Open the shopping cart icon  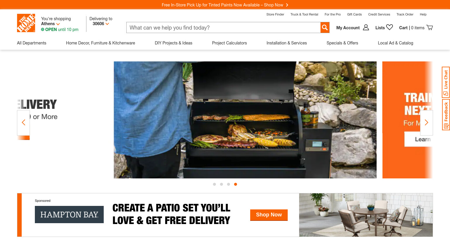click(x=429, y=27)
